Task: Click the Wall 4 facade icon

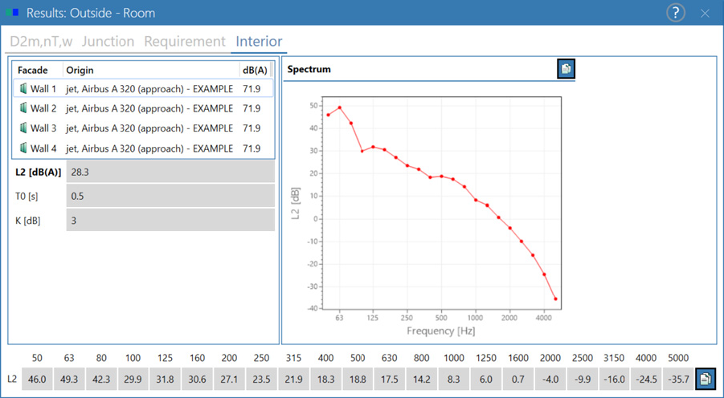Action: [x=23, y=148]
